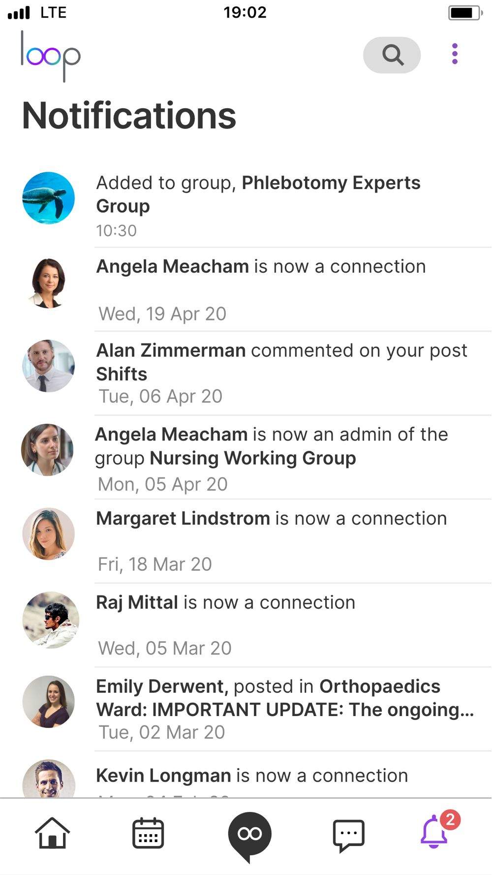Tap the red notification badge showing 2

[450, 820]
